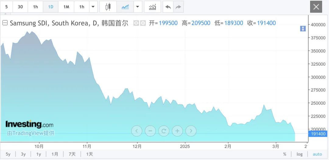Click the blue scale toggle icon near 400000
Image resolution: width=329 pixels, height=160 pixels.
click(303, 29)
